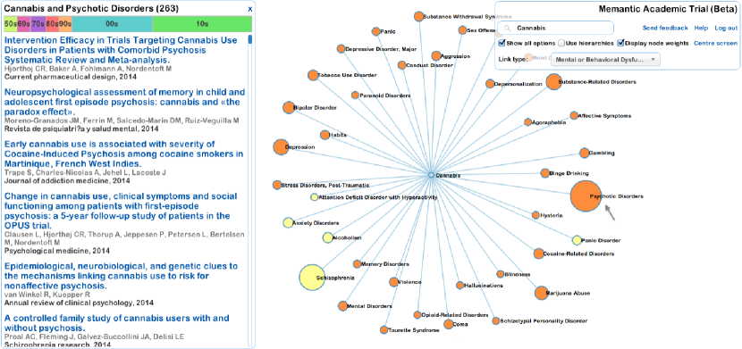Filter results to the 00s decade

tap(112, 24)
